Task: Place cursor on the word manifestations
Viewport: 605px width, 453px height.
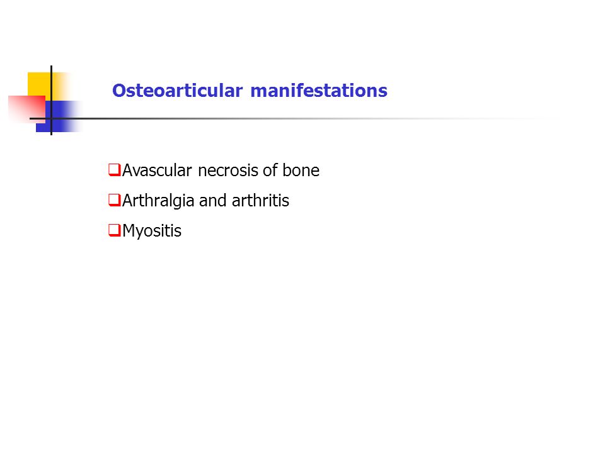Action: pyautogui.click(x=319, y=91)
